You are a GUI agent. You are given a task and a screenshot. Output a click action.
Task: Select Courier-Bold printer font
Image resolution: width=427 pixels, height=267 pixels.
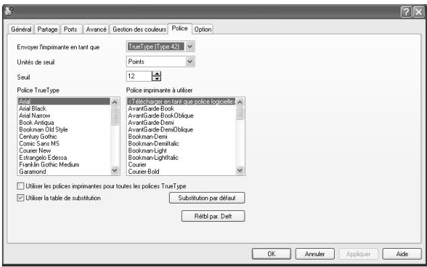[181, 172]
